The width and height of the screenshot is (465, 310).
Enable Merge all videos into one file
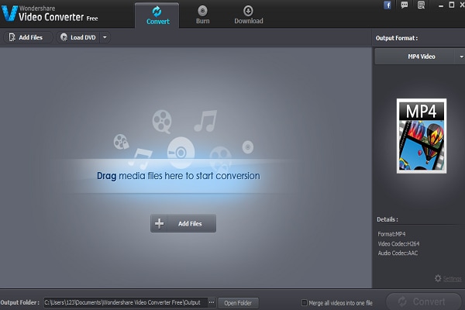305,303
